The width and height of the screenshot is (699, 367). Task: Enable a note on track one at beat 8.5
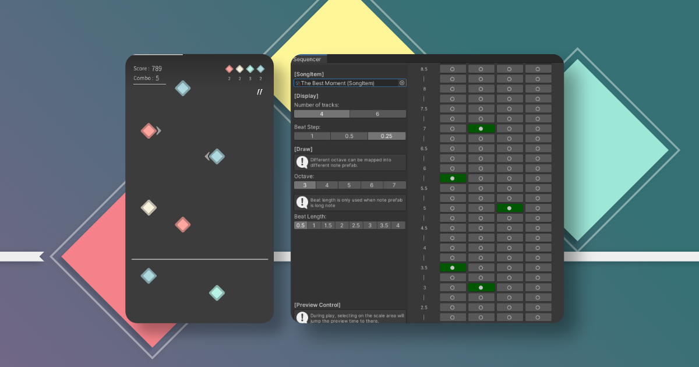[x=453, y=68]
